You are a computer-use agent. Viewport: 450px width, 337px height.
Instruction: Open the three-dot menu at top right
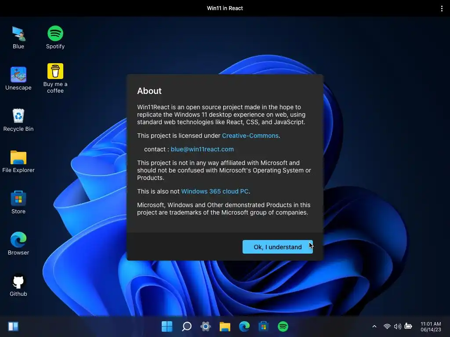[x=442, y=9]
